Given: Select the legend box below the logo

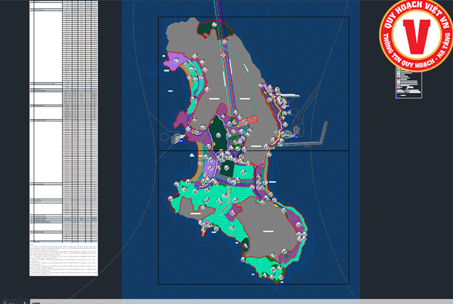Looking at the screenshot, I should pos(408,83).
